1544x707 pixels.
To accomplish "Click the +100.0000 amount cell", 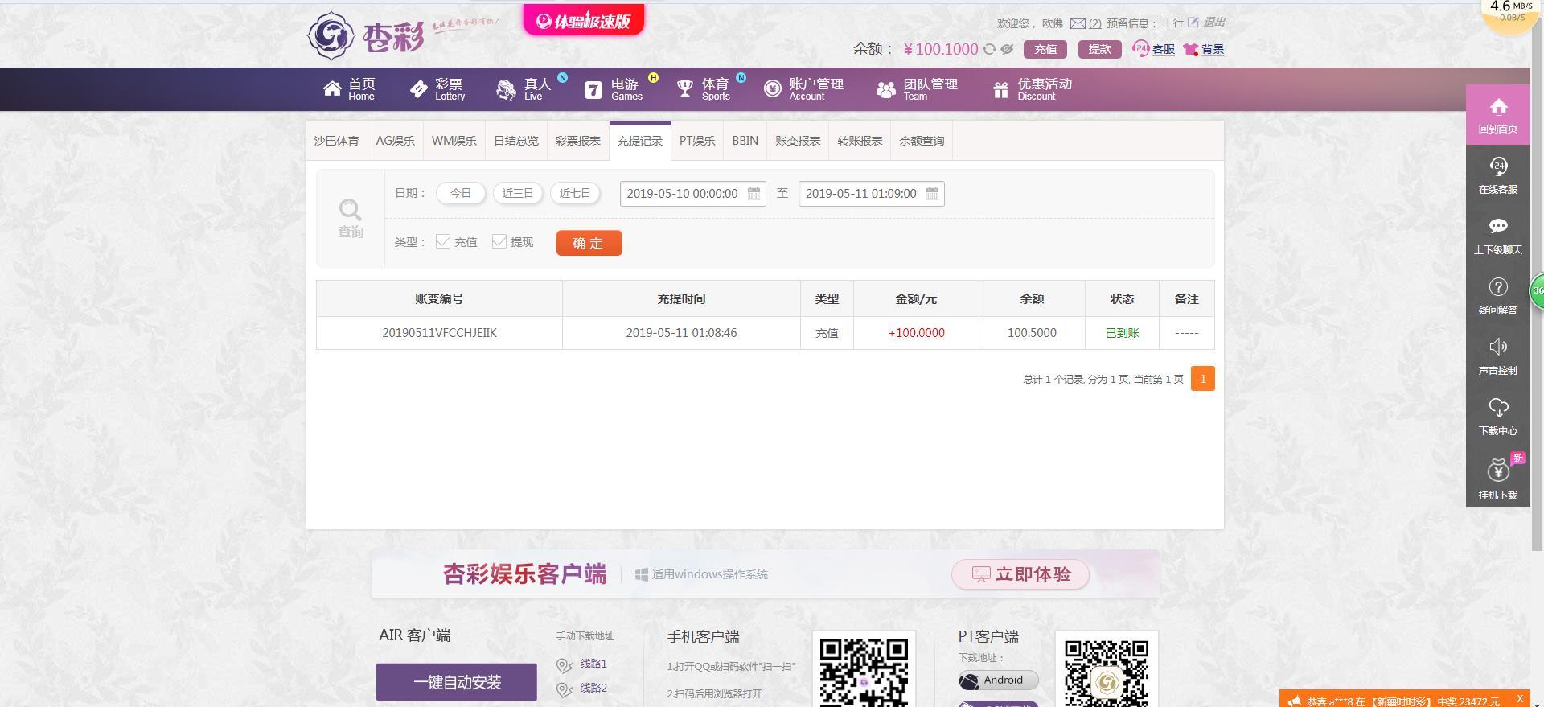I will coord(916,333).
